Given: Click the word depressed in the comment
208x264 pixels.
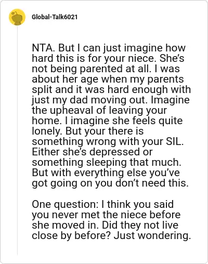Looking at the screenshot, I should coord(112,152).
